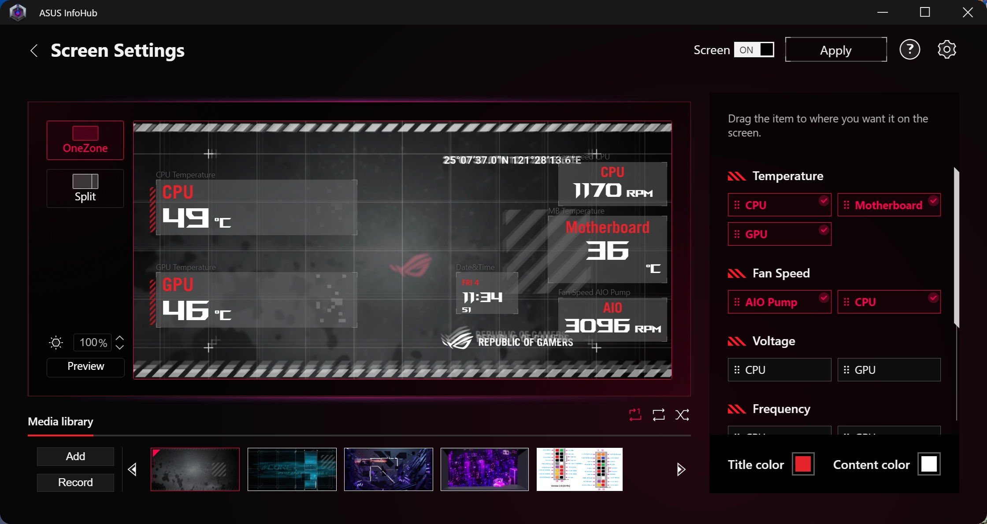The width and height of the screenshot is (987, 524).
Task: Click the coordinates text 25°07'37.0"N
Action: click(476, 160)
